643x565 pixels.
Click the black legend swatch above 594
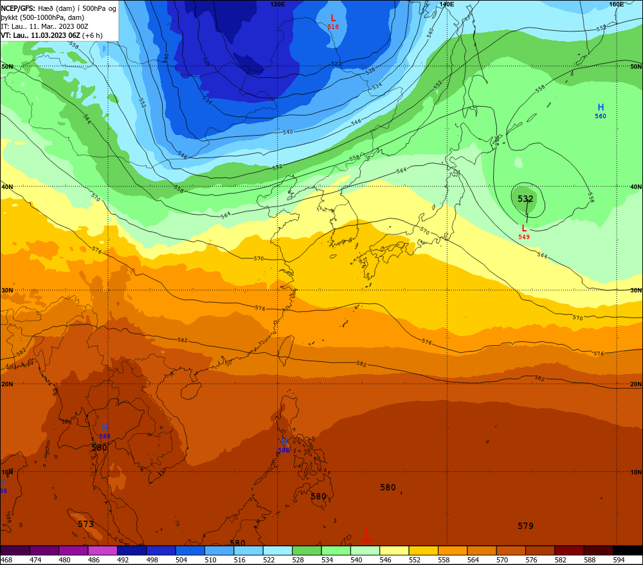pyautogui.click(x=628, y=550)
